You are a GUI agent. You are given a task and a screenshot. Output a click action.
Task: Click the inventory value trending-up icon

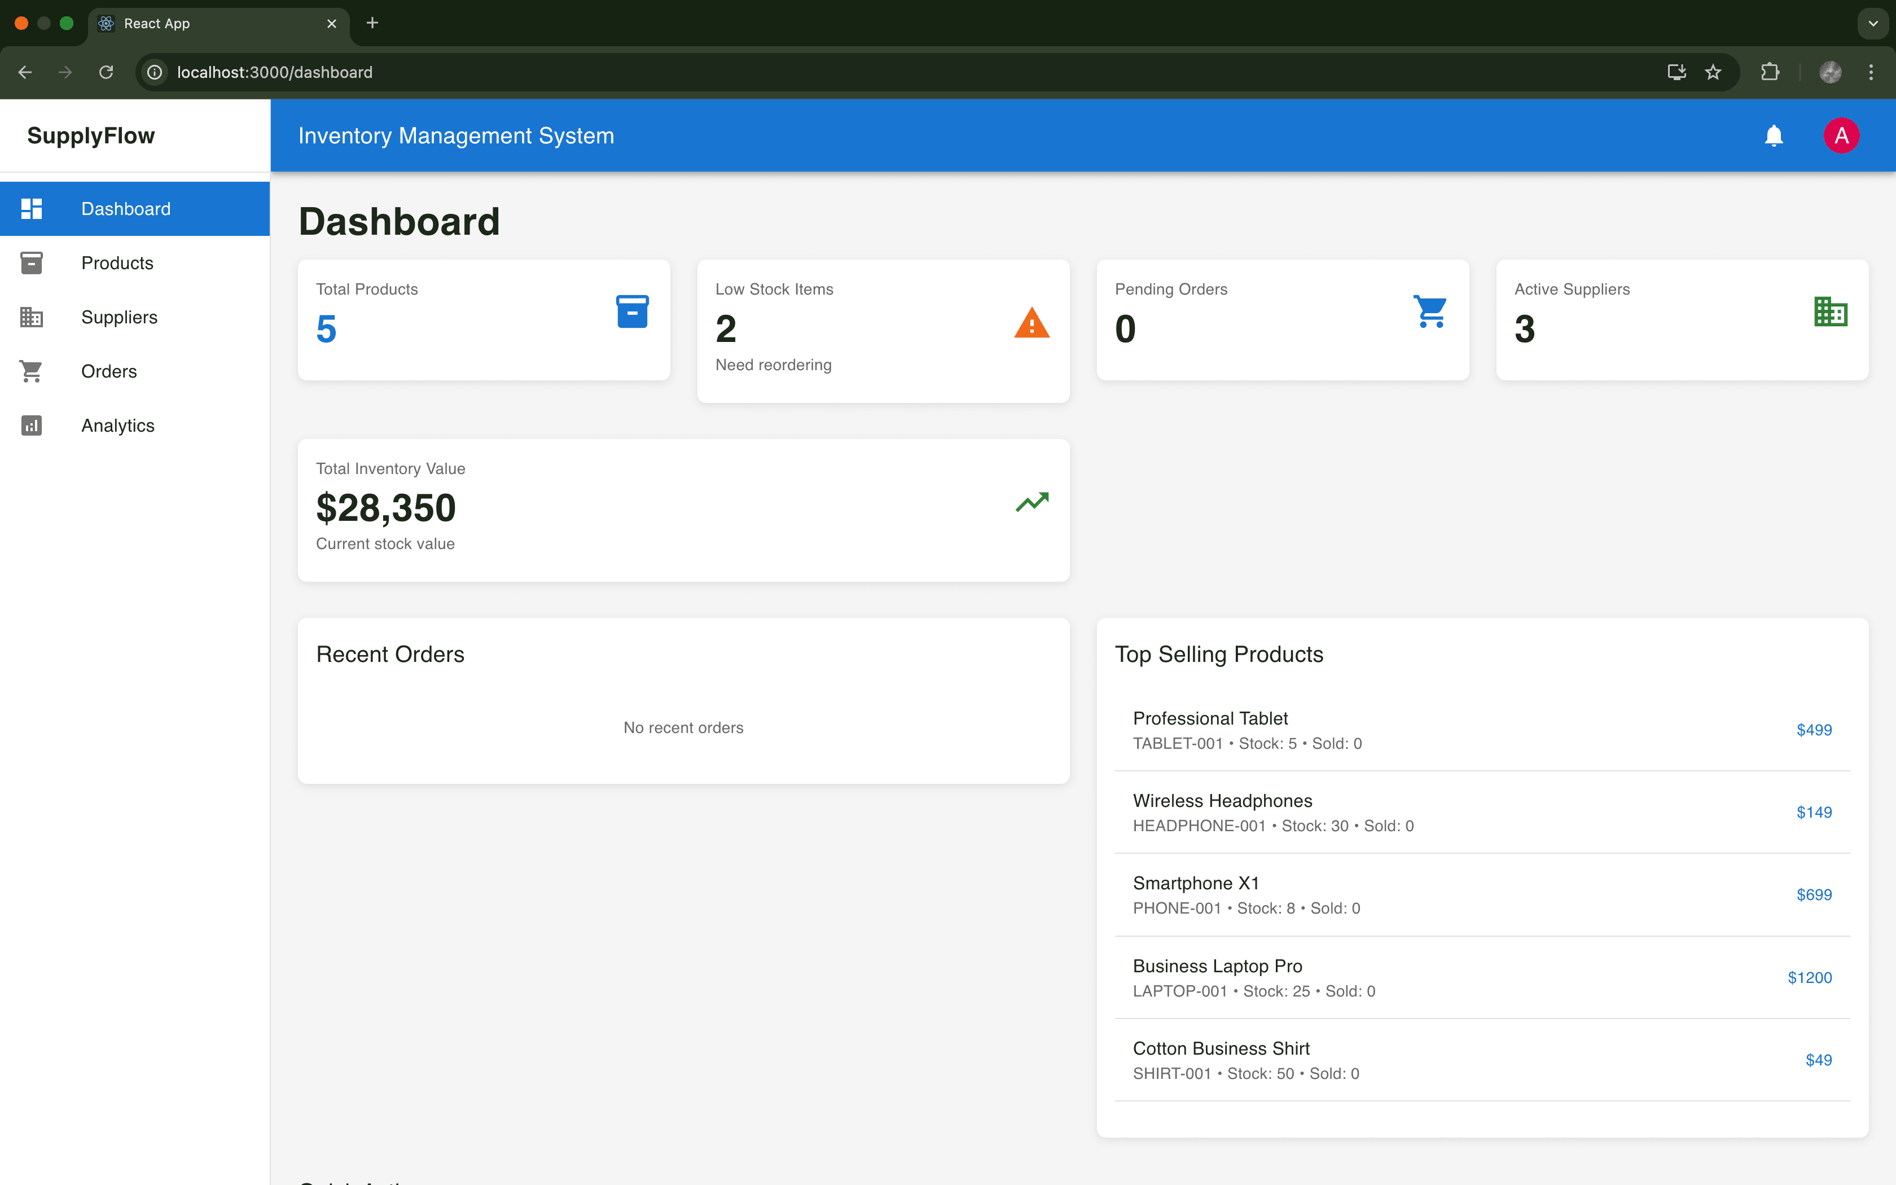(x=1032, y=502)
